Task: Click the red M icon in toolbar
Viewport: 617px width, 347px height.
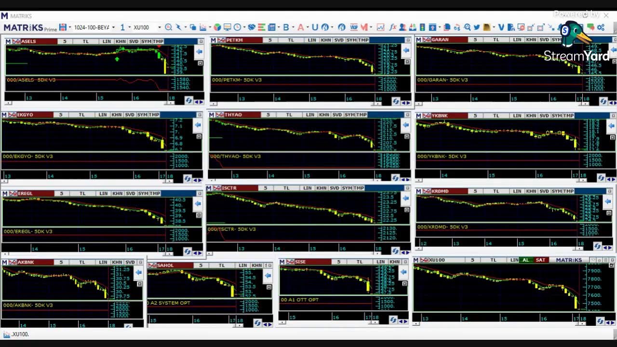Action: click(364, 27)
